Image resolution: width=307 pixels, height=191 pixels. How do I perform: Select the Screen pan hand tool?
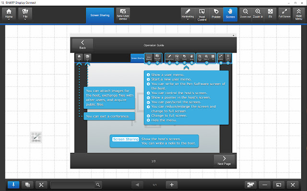[230, 14]
